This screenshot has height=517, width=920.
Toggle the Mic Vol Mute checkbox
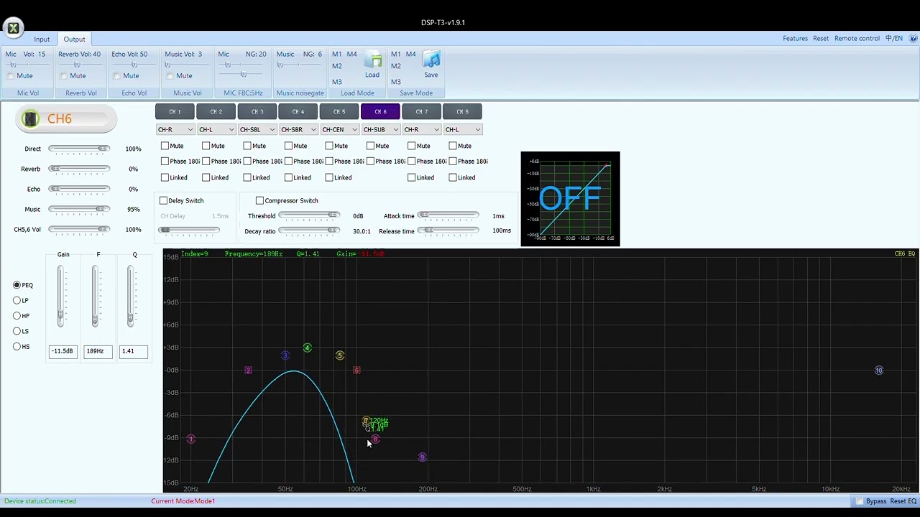[x=11, y=76]
